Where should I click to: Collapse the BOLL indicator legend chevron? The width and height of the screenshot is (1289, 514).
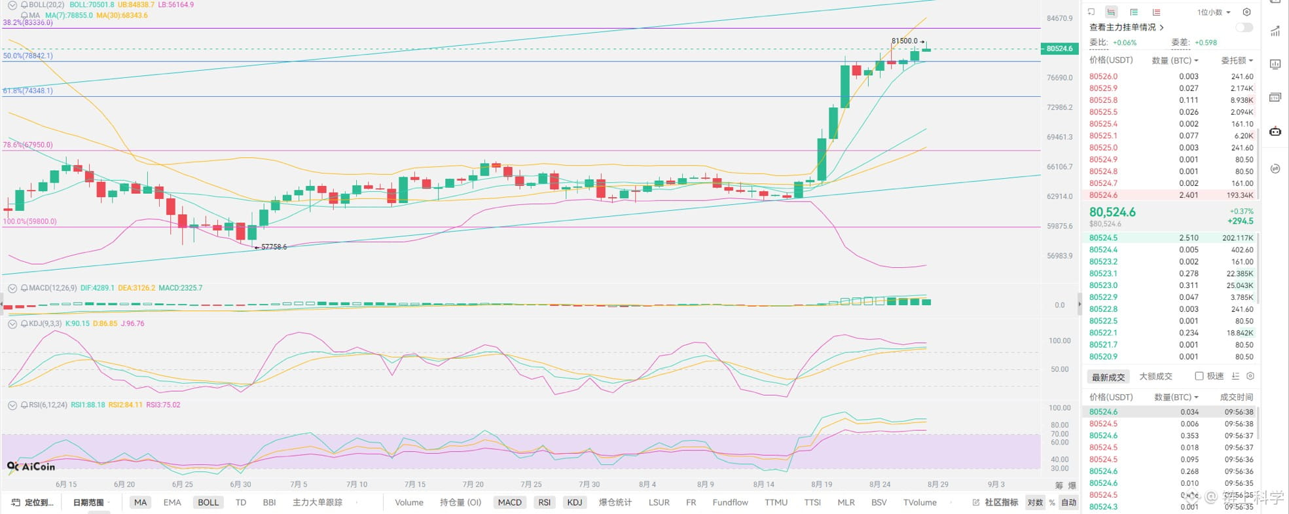(x=12, y=5)
